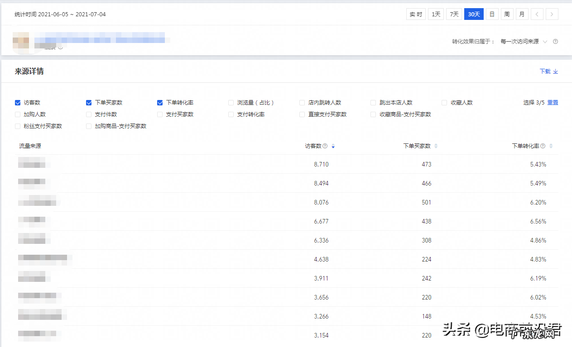Go to next period arrow
The width and height of the screenshot is (572, 347).
[x=552, y=14]
